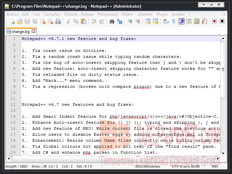Open the Cari menu
The image size is (232, 174).
pos(36,14)
